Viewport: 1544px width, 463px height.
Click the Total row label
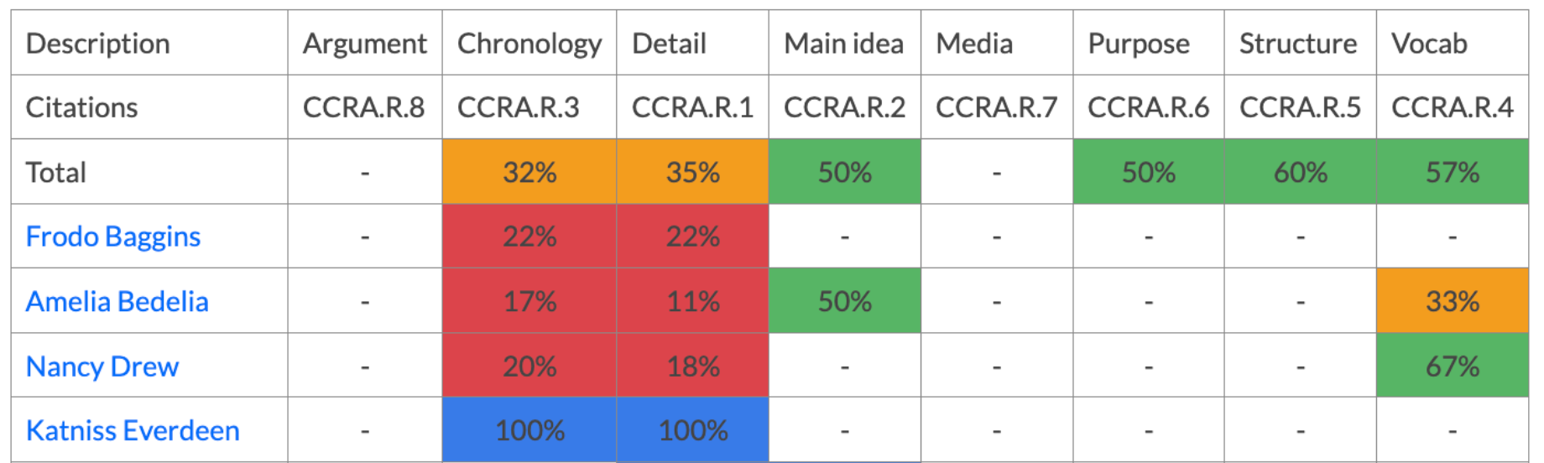56,172
